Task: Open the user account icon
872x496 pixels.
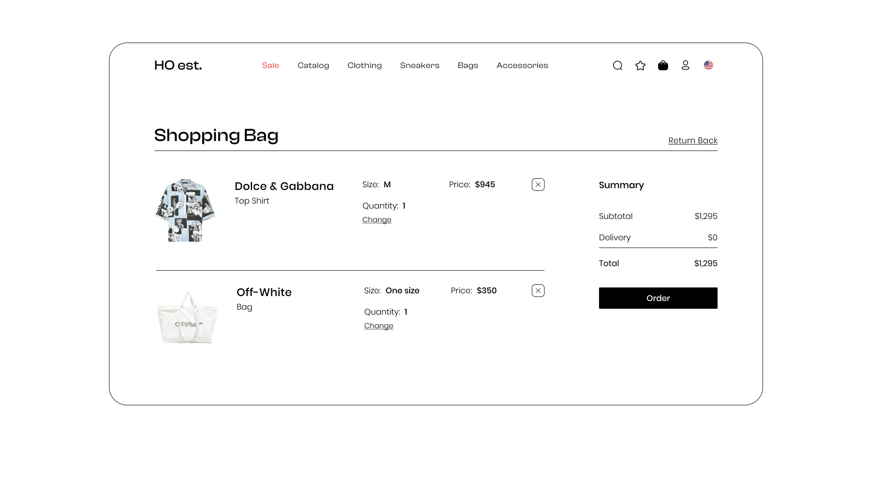Action: (x=685, y=65)
